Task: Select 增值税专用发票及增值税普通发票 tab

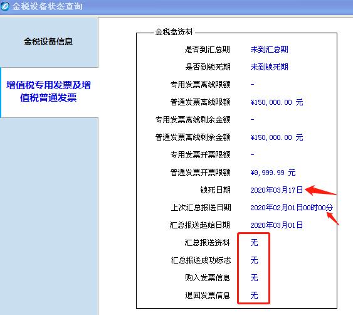Action: point(49,92)
